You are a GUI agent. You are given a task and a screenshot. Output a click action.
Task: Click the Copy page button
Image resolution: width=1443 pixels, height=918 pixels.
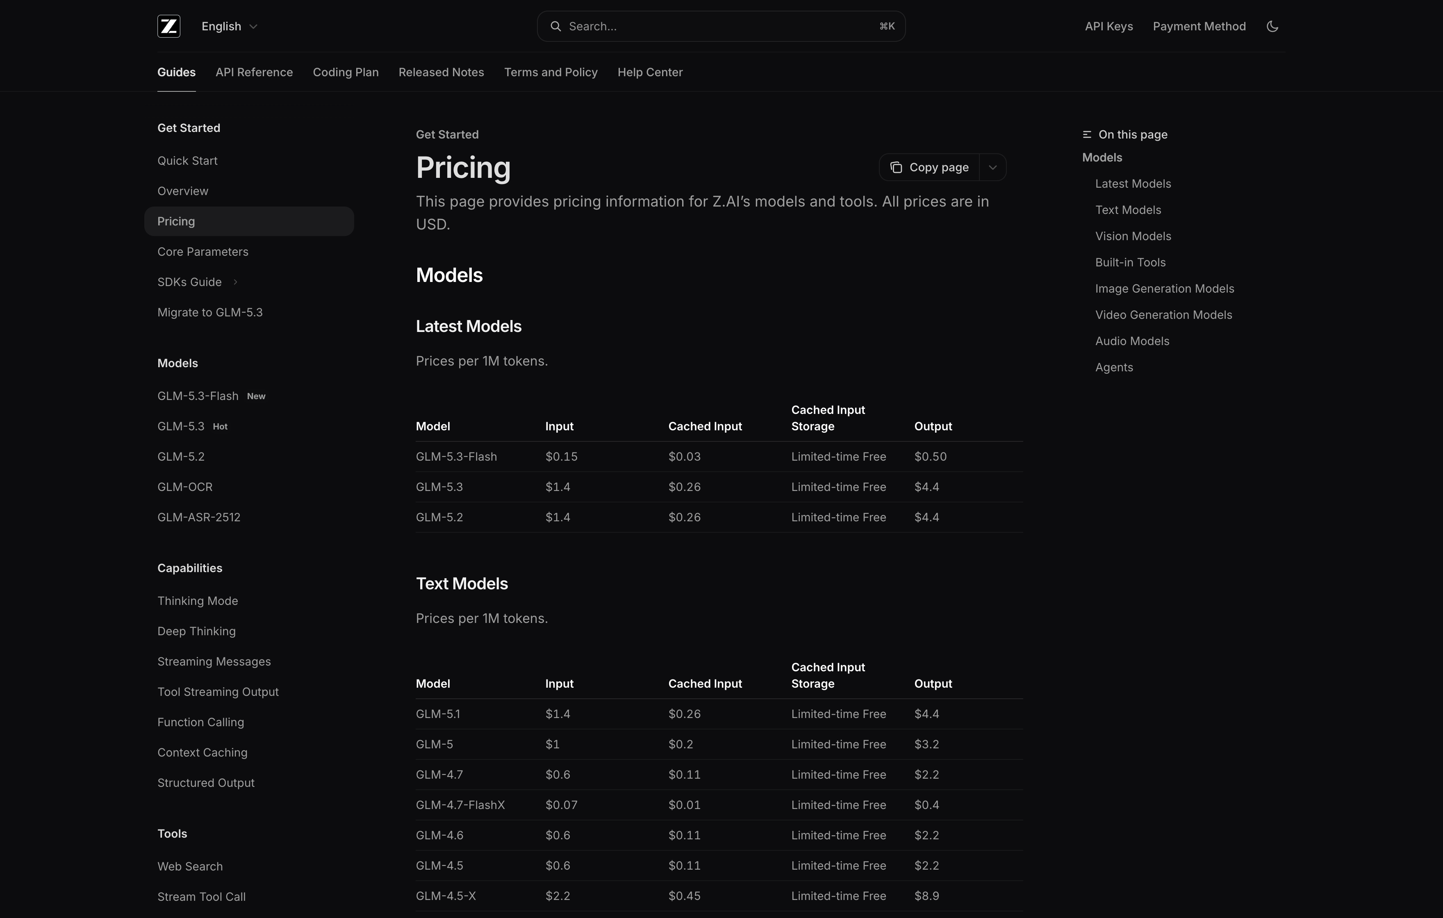(x=929, y=167)
